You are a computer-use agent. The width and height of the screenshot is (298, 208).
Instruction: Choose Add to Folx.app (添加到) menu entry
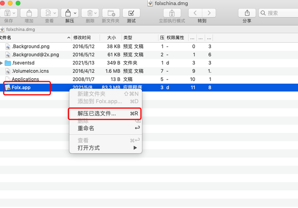(106, 102)
